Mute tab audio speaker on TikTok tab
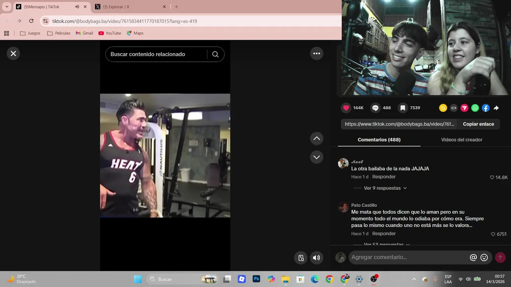511x287 pixels. tap(77, 7)
